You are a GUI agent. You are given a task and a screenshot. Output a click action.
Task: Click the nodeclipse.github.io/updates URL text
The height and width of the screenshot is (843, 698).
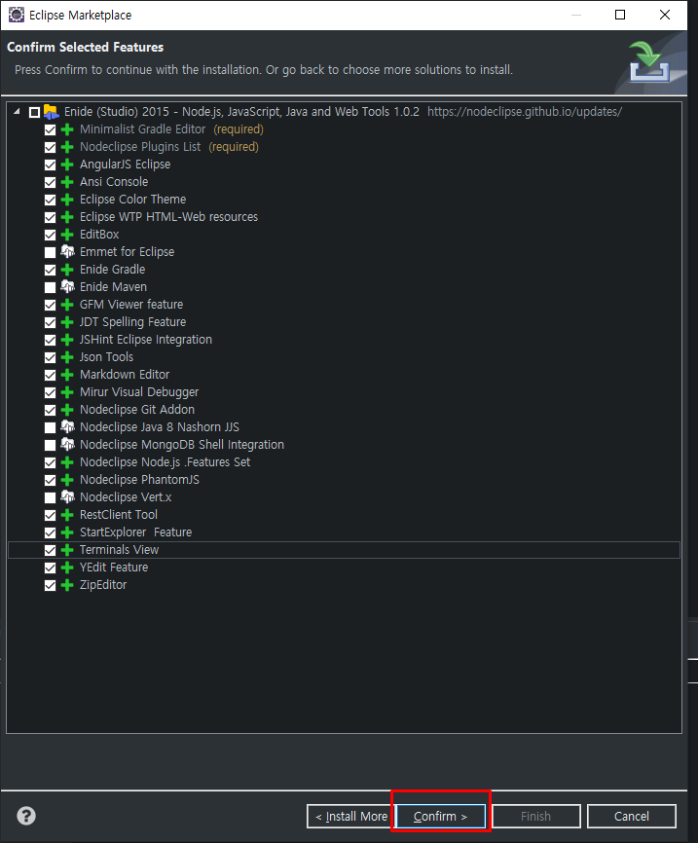[x=525, y=111]
